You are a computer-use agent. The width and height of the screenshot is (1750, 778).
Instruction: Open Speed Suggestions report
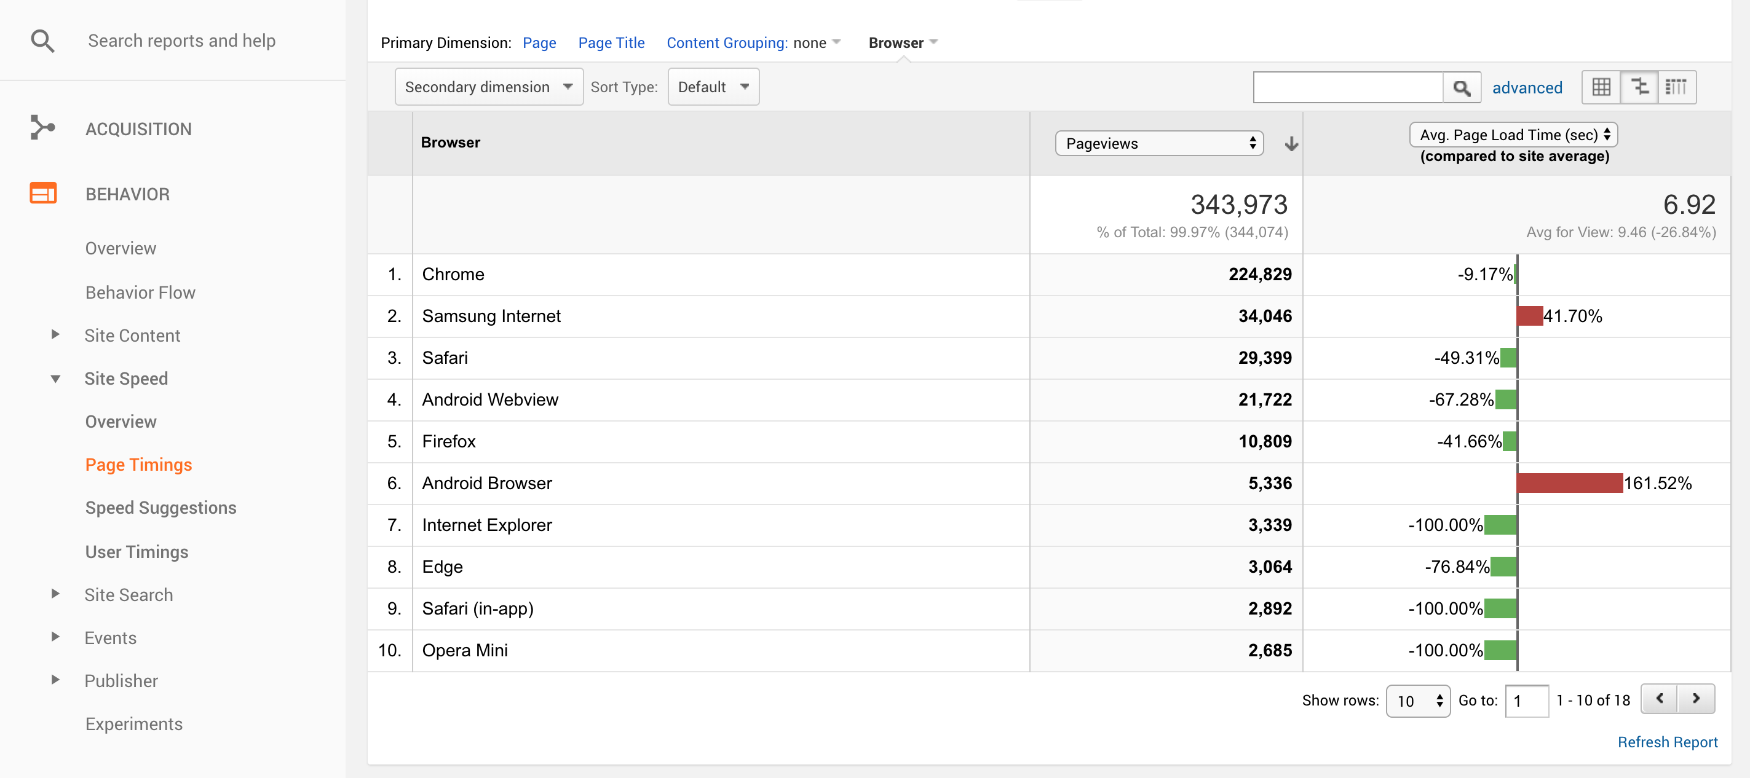pos(161,508)
